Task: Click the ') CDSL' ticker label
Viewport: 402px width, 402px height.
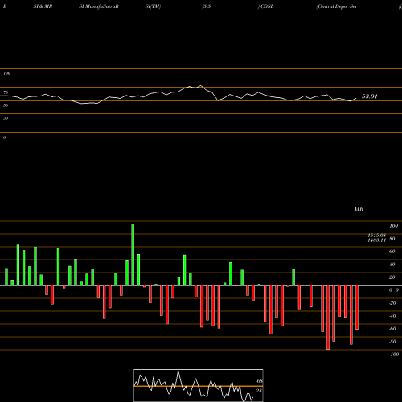Action: (265, 6)
